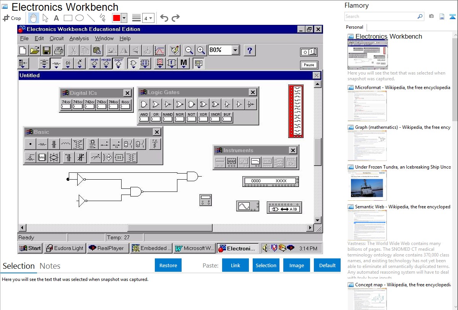Click the New file icon
Viewport: 458px width, 310px height.
(x=23, y=50)
